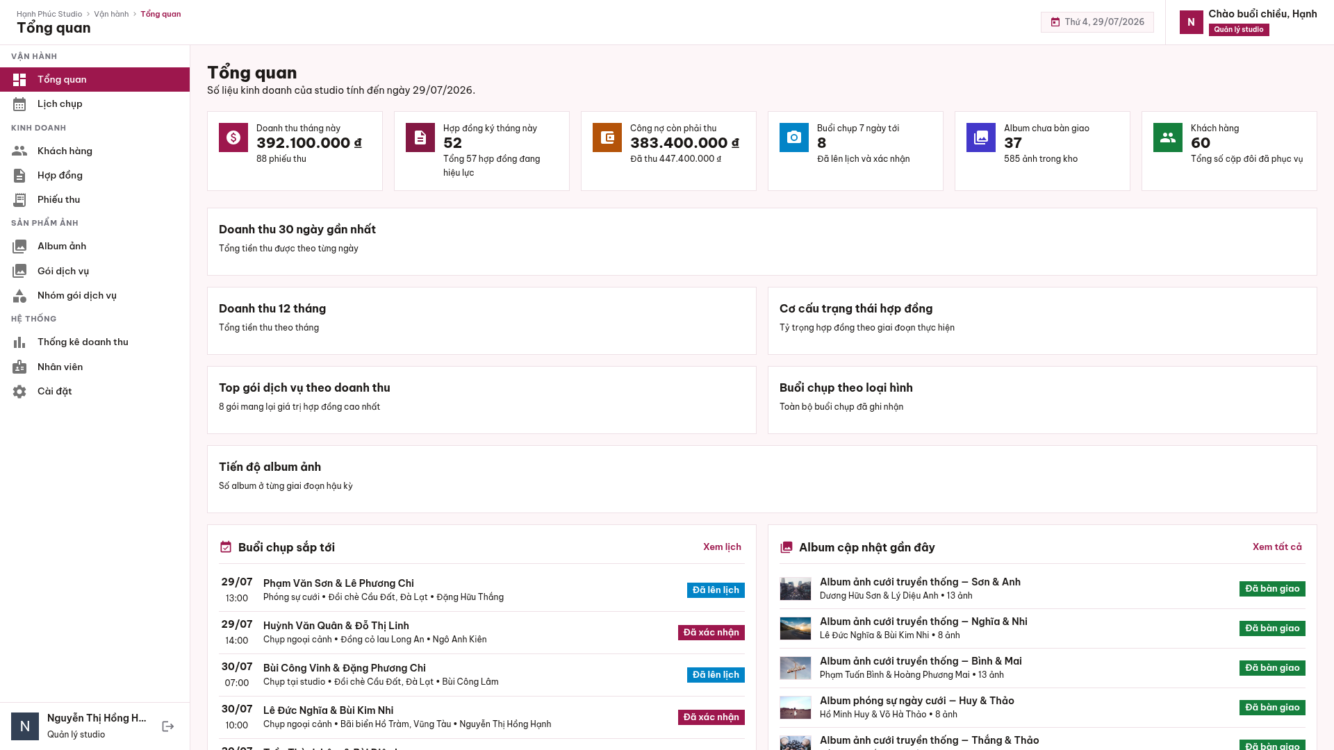
Task: Click the N avatar in top header
Action: [x=1192, y=22]
